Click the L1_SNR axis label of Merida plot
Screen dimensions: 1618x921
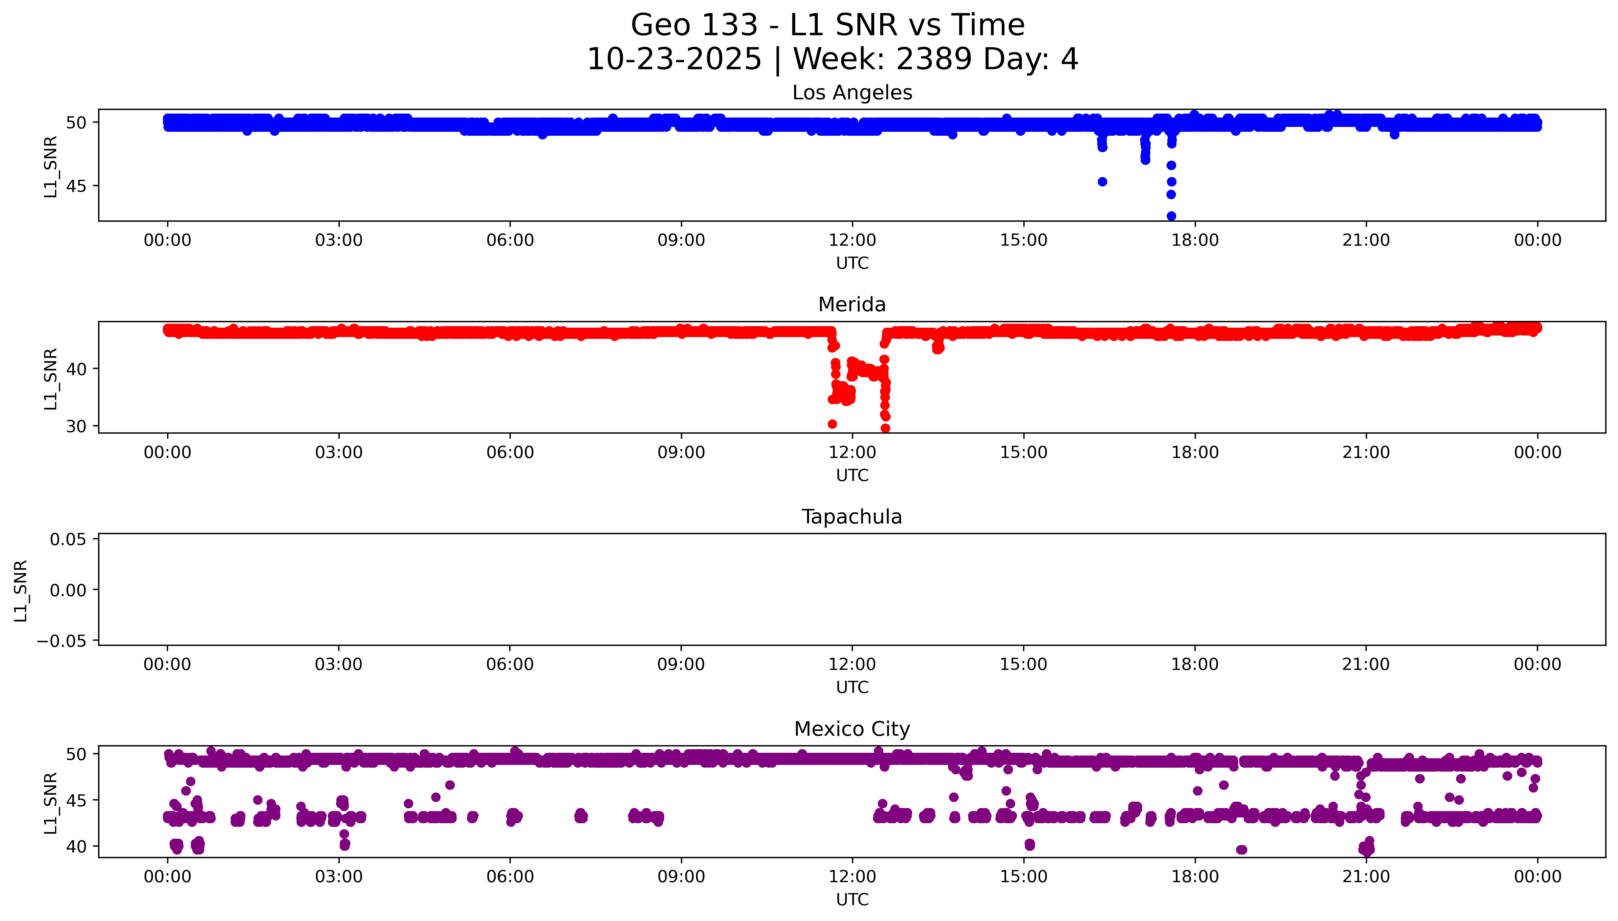coord(51,379)
